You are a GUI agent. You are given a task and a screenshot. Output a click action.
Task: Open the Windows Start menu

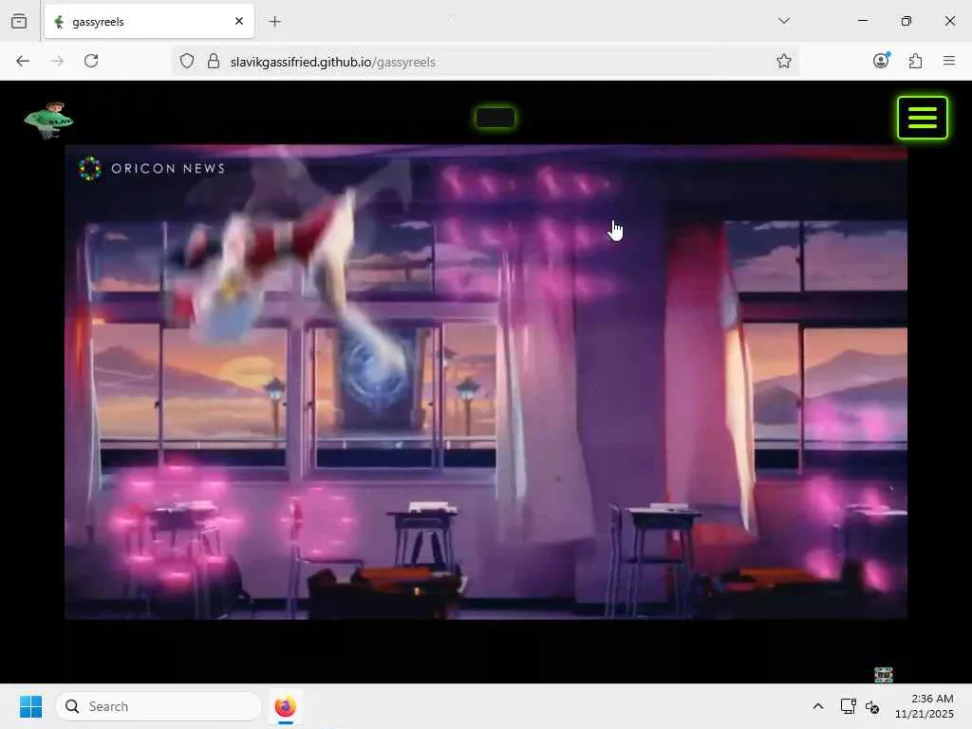pos(30,706)
